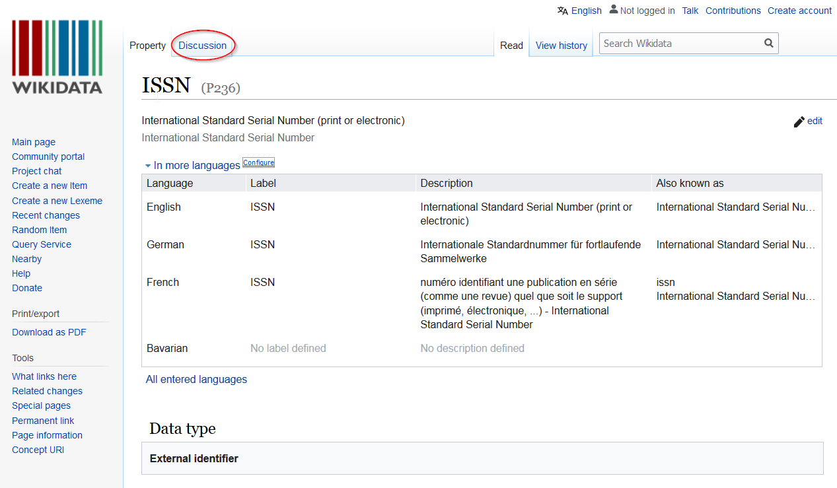
Task: Select the Read tab
Action: pyautogui.click(x=511, y=46)
